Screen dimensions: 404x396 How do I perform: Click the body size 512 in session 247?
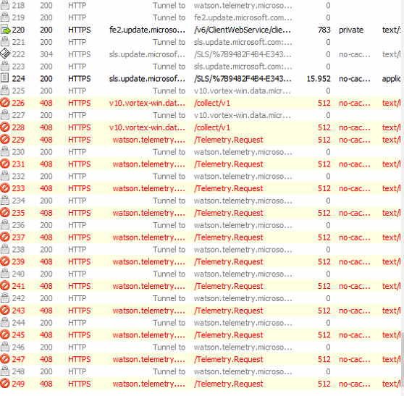coord(324,359)
